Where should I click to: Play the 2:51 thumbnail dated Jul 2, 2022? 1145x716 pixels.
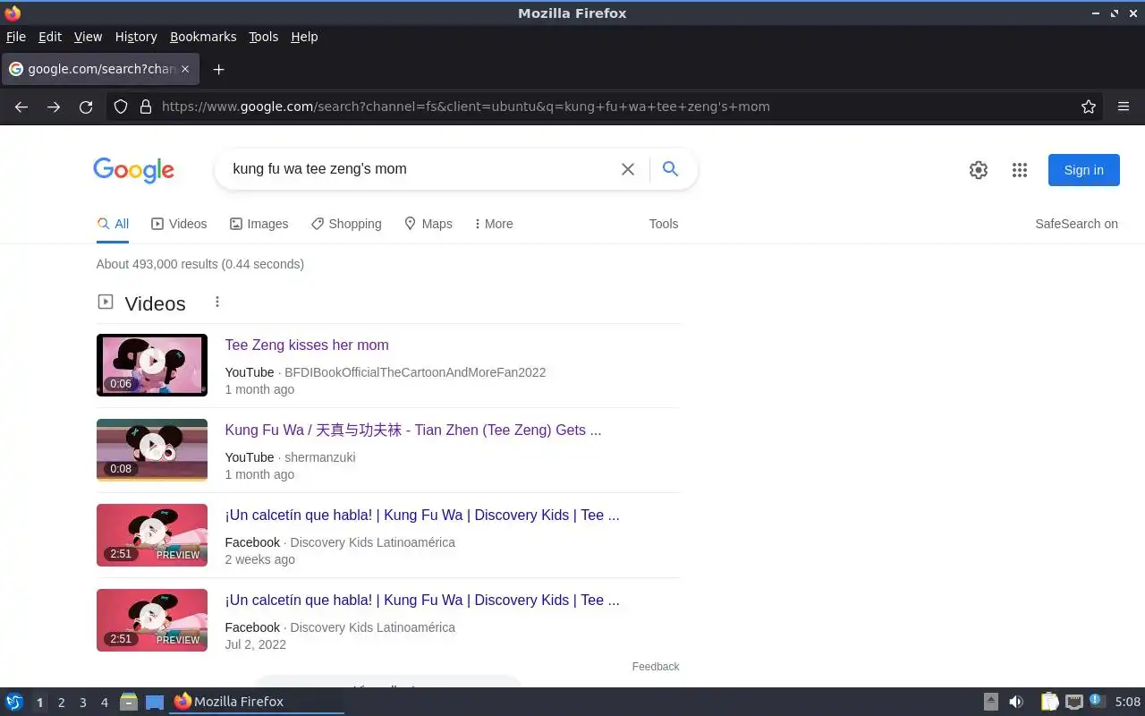pos(152,620)
